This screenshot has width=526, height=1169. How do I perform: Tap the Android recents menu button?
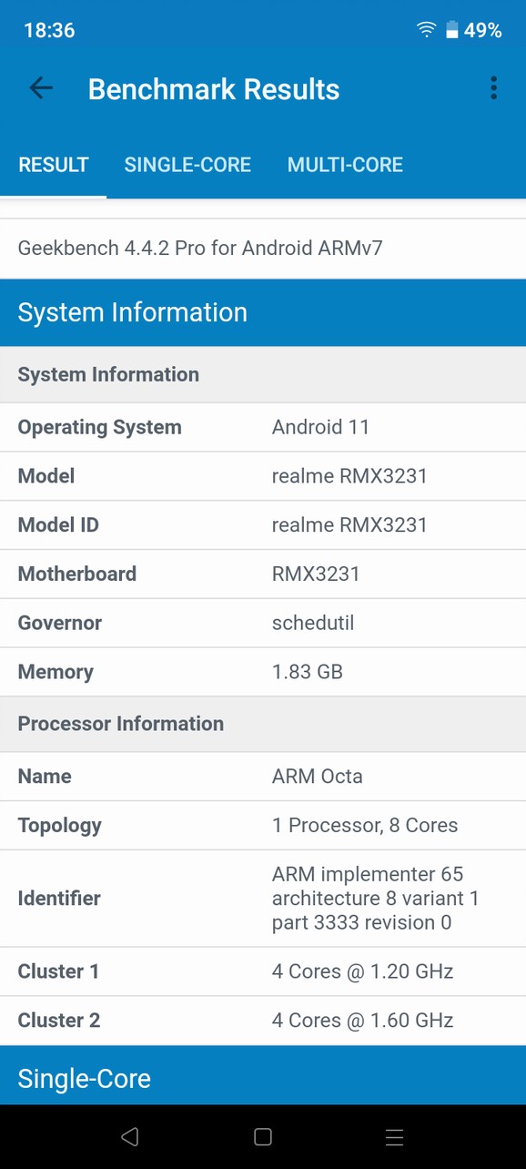tap(394, 1136)
